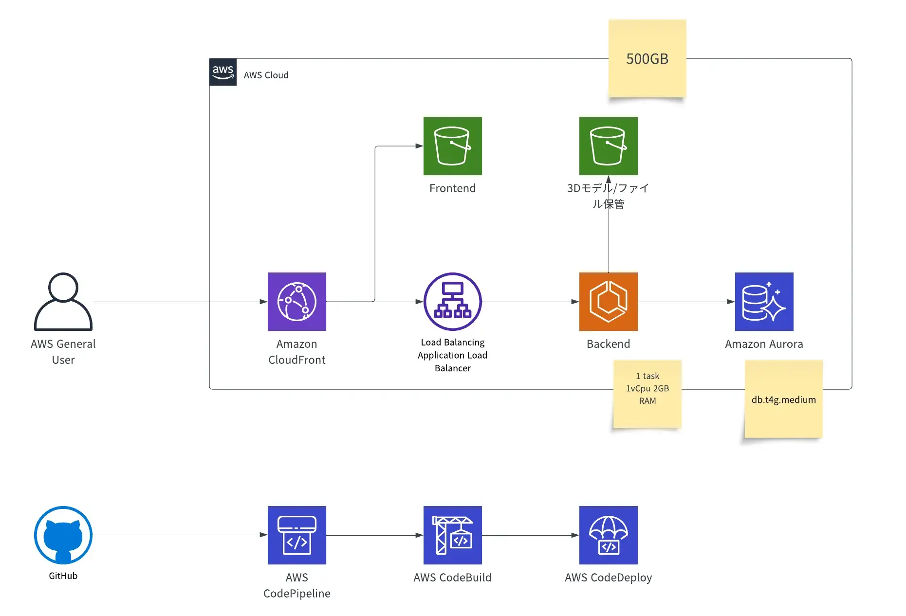
Task: Click the AWS logo in cloud corner
Action: pos(223,72)
